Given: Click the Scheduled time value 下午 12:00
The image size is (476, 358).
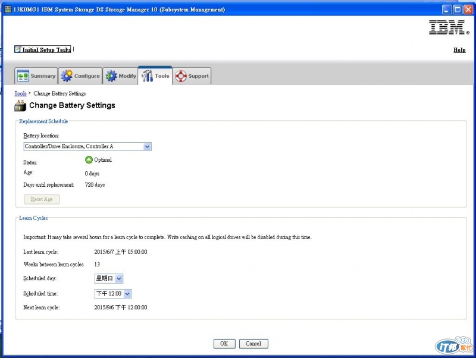Looking at the screenshot, I should (109, 294).
